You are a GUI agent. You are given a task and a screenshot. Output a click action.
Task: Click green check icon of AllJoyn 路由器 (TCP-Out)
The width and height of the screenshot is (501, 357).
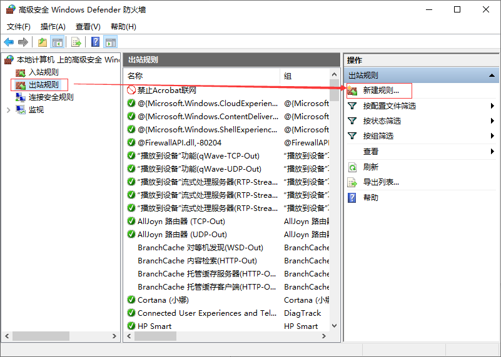point(131,221)
